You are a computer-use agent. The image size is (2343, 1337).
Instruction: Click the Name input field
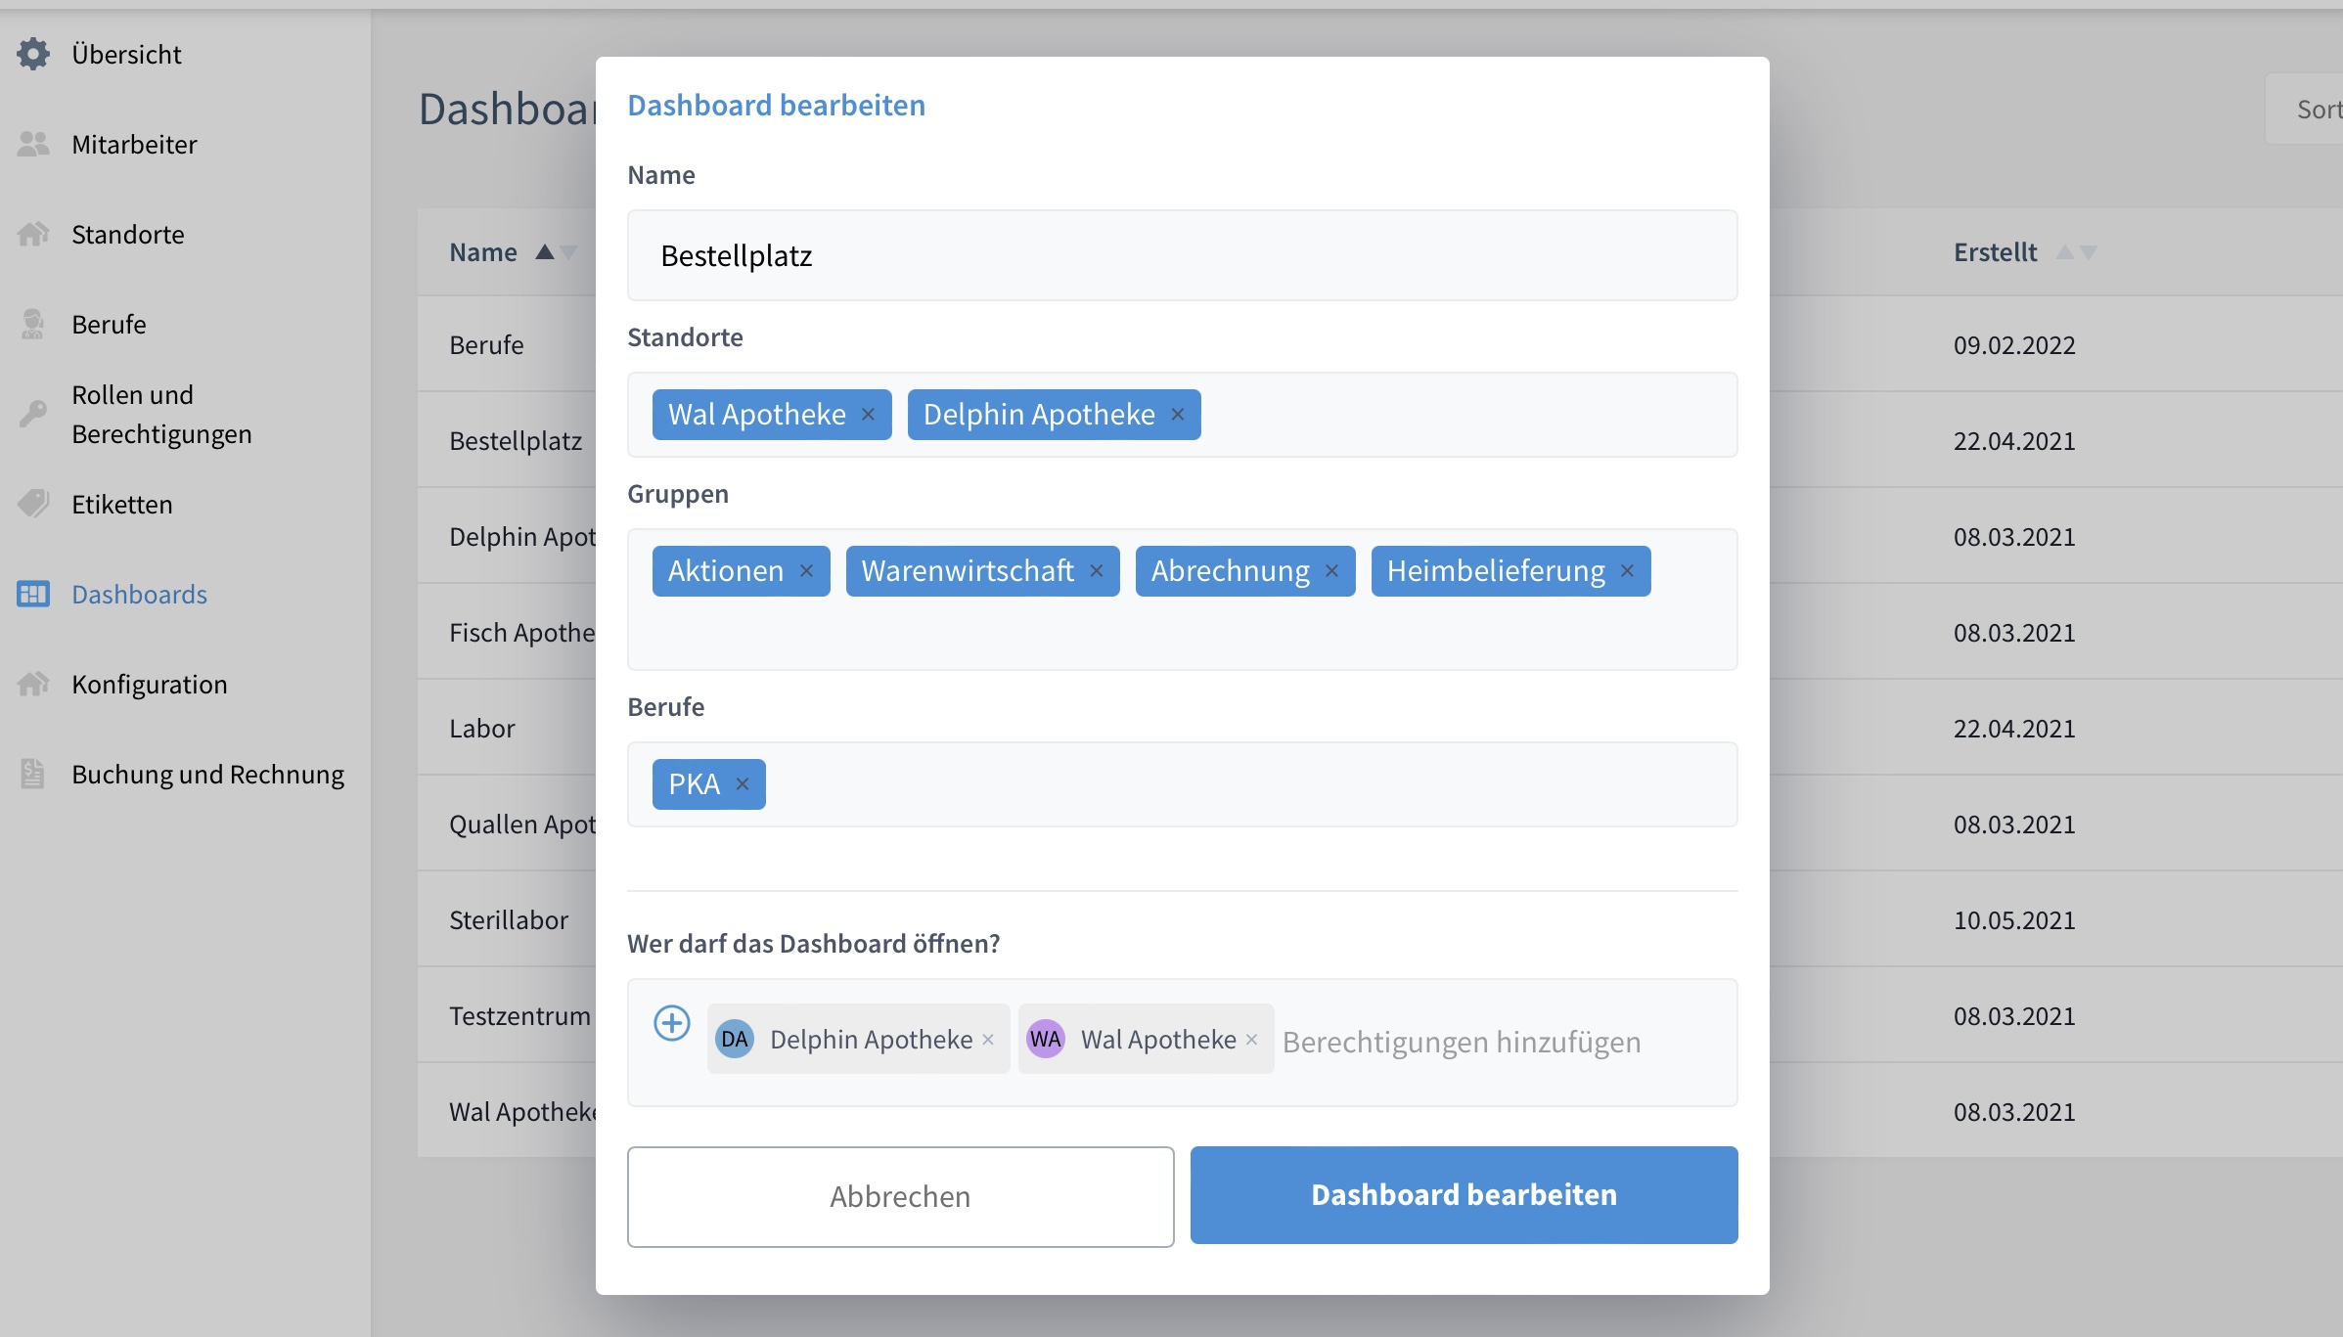1183,254
